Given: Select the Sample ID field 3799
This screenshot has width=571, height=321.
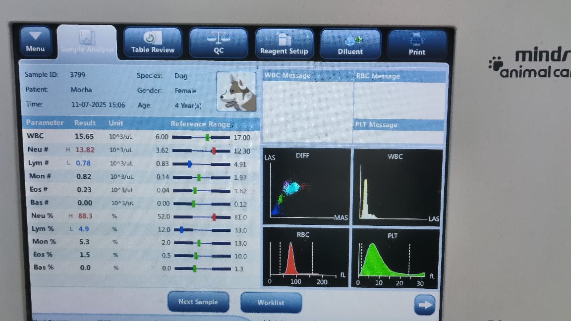Looking at the screenshot, I should coord(77,75).
